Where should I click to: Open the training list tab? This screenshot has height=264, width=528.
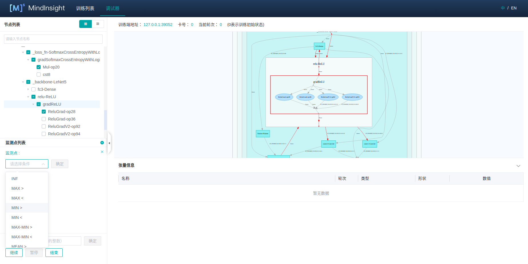pos(85,9)
